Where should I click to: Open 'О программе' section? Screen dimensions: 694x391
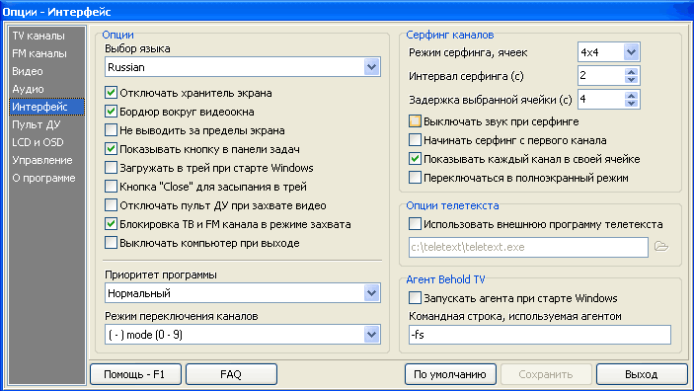[x=47, y=178]
